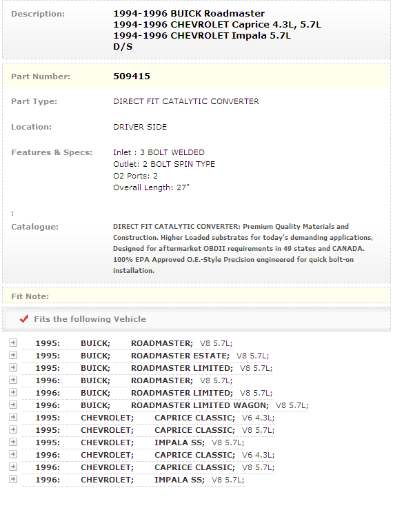Expand the 1996 Caprice Classic V6 4.3L row
393x519 pixels.
point(13,454)
